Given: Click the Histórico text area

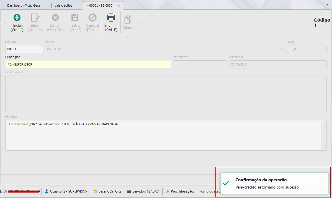Looking at the screenshot, I should point(166,135).
